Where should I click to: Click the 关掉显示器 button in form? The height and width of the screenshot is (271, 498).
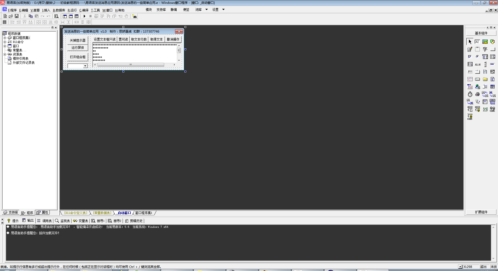pyautogui.click(x=78, y=40)
